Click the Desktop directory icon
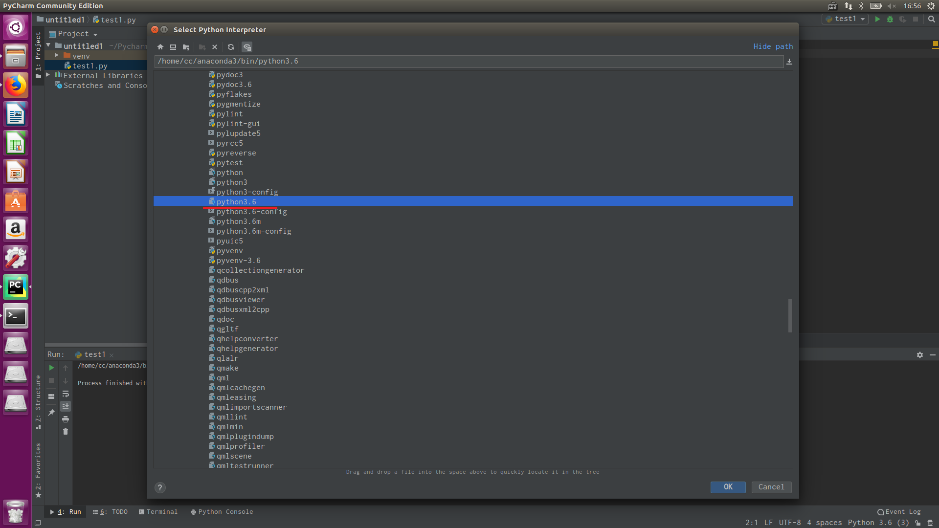This screenshot has height=528, width=939. pos(173,47)
